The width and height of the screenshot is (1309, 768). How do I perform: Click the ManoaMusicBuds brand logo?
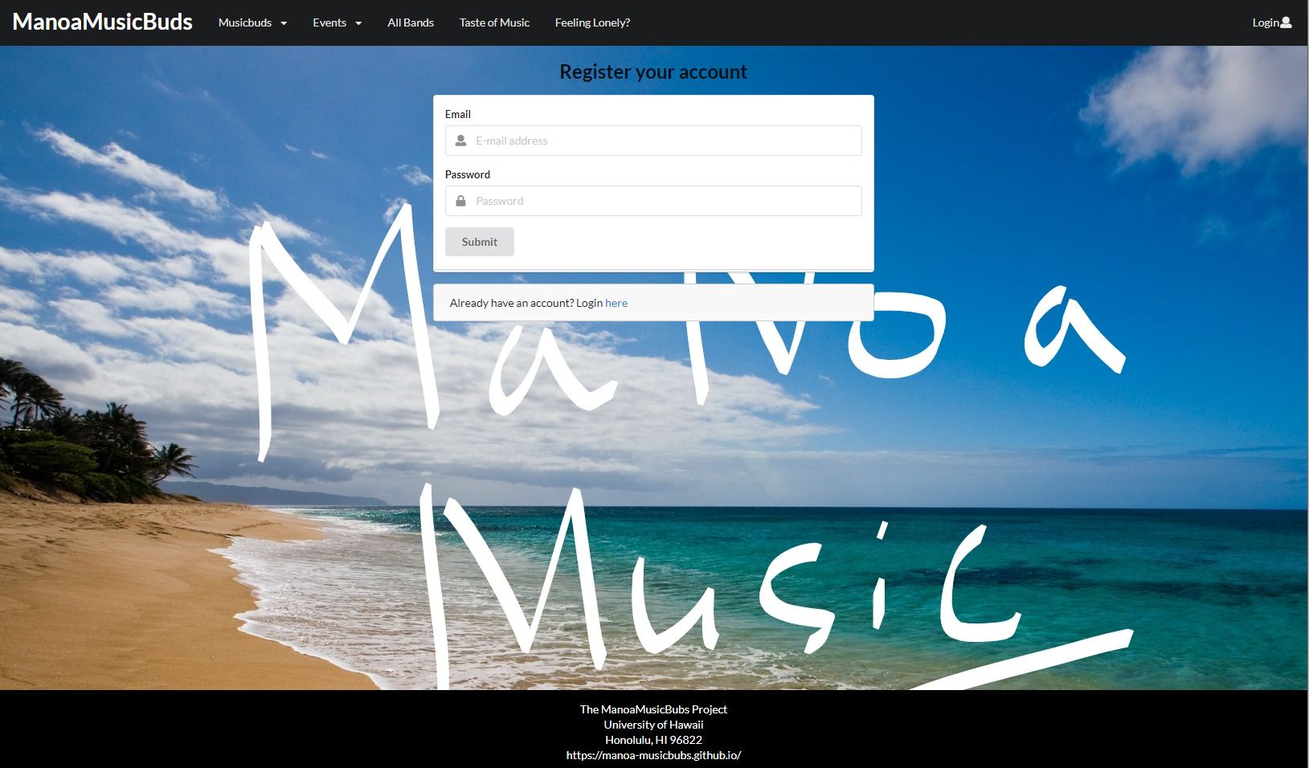(103, 22)
